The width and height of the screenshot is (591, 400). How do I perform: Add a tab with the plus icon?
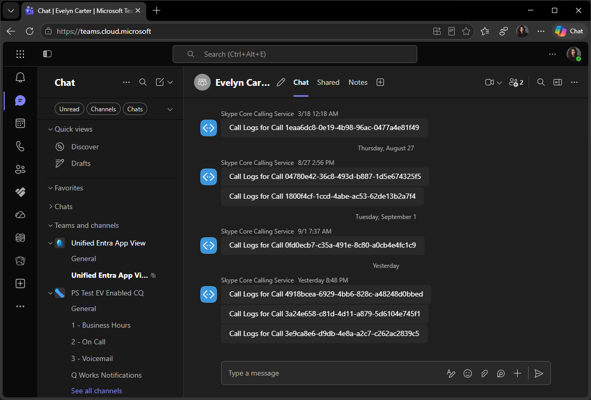tap(380, 82)
